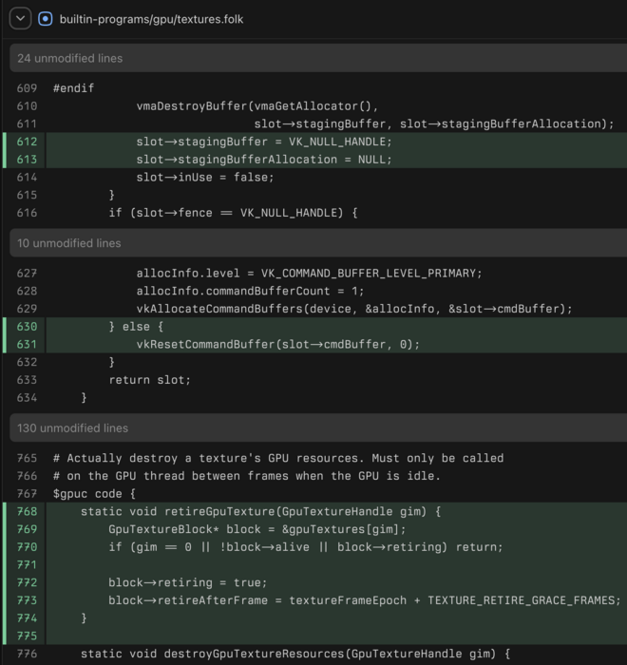Image resolution: width=627 pixels, height=665 pixels.
Task: Select line number 632
Action: [27, 362]
